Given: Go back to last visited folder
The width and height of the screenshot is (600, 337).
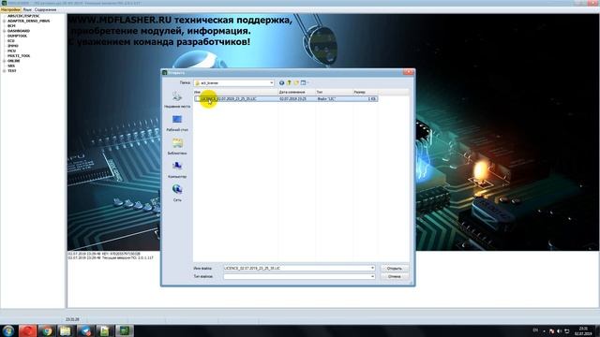Looking at the screenshot, I should tap(281, 83).
